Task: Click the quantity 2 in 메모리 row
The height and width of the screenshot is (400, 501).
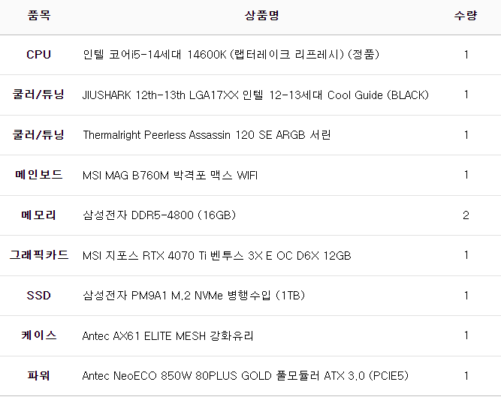Action: (466, 215)
